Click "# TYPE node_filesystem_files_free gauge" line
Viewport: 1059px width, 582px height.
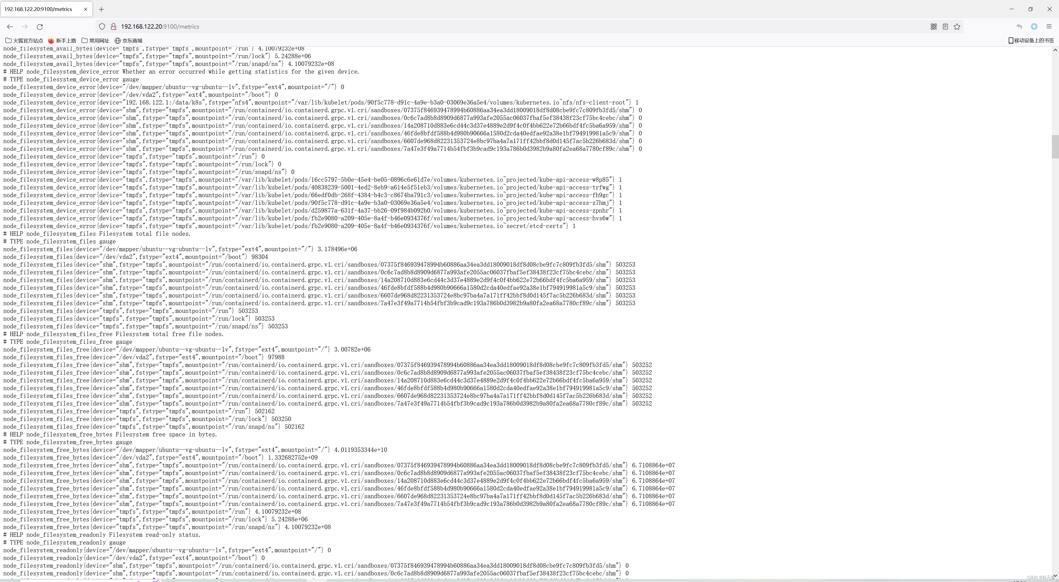pos(68,342)
